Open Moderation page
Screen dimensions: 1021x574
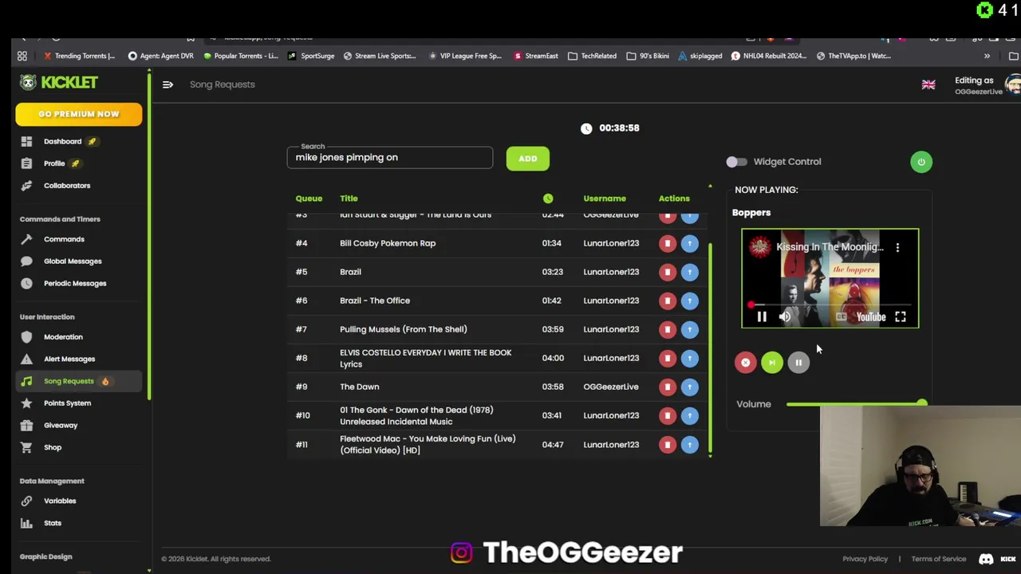tap(63, 337)
